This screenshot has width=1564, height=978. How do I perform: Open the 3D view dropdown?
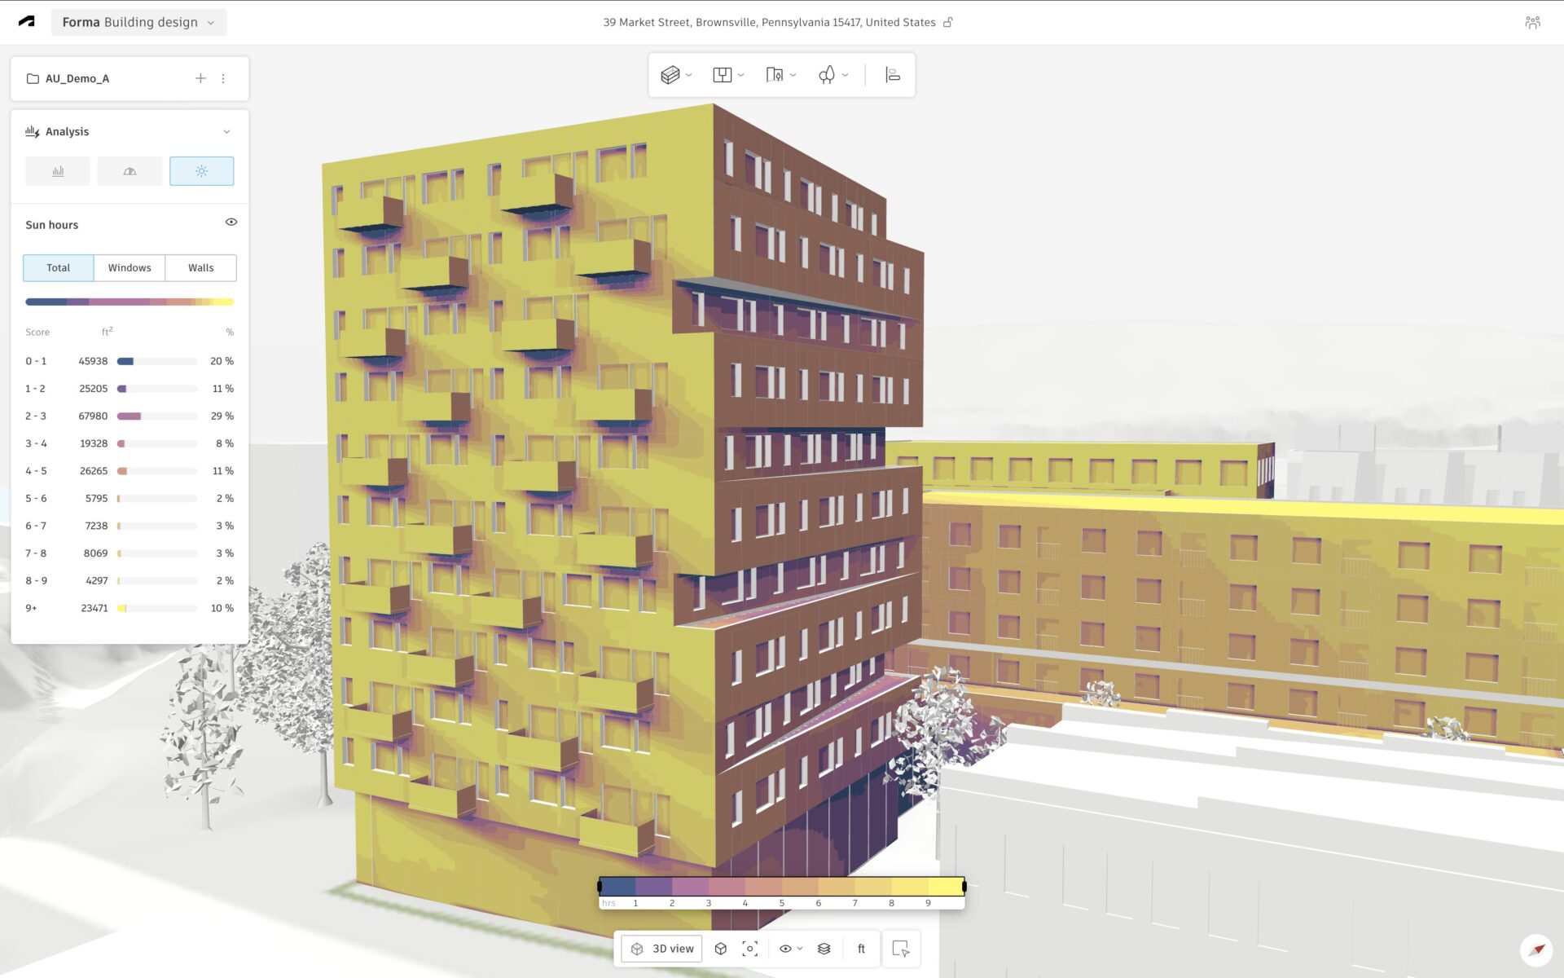661,948
